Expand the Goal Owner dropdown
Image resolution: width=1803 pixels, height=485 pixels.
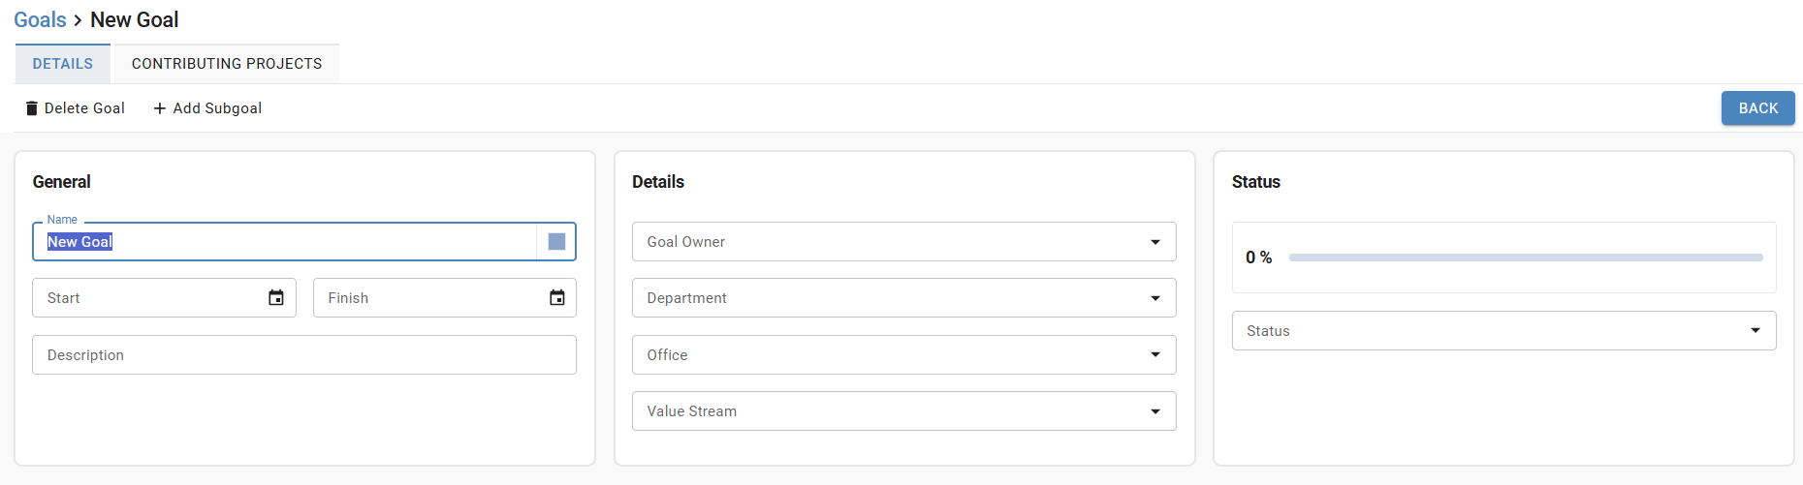pos(904,242)
